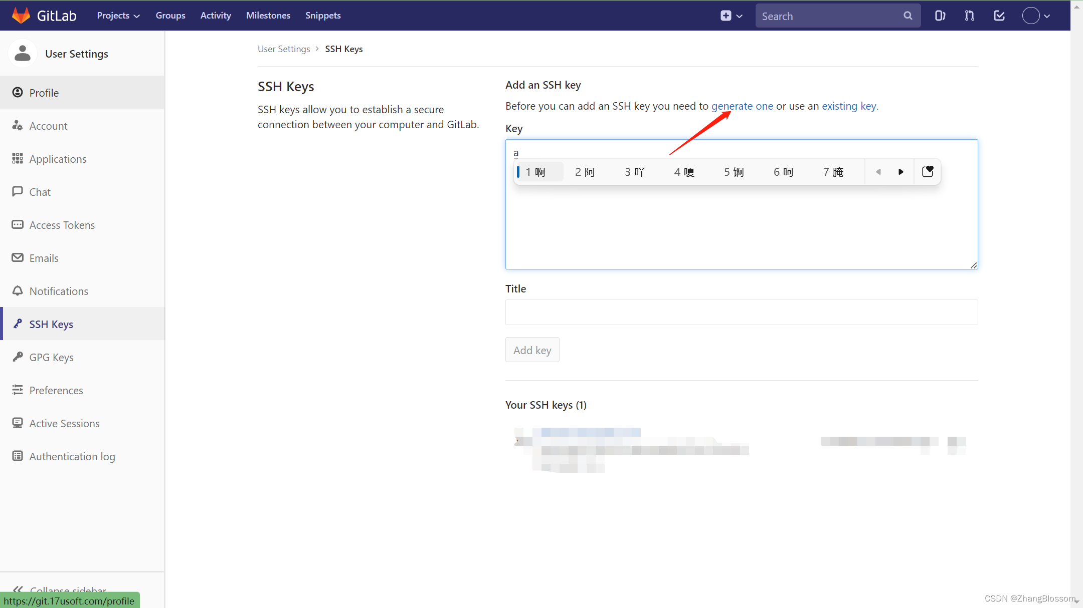Open the Milestones page

tap(268, 16)
